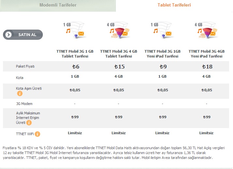
Task: Click the arrow icon in SATIN AL
Action: 8,35
